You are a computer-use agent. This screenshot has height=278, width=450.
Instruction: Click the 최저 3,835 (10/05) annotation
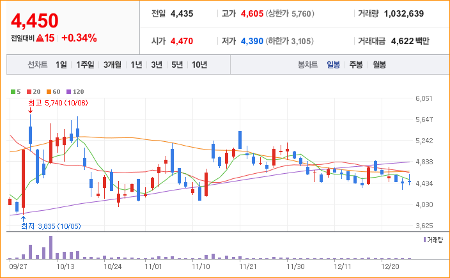(x=51, y=226)
